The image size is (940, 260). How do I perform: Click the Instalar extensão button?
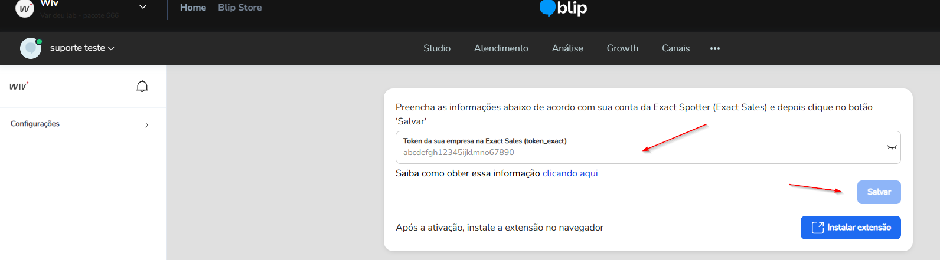point(850,228)
